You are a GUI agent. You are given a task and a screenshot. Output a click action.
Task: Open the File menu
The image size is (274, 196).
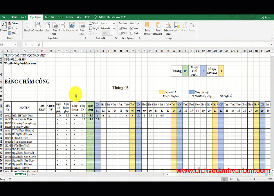[4, 17]
